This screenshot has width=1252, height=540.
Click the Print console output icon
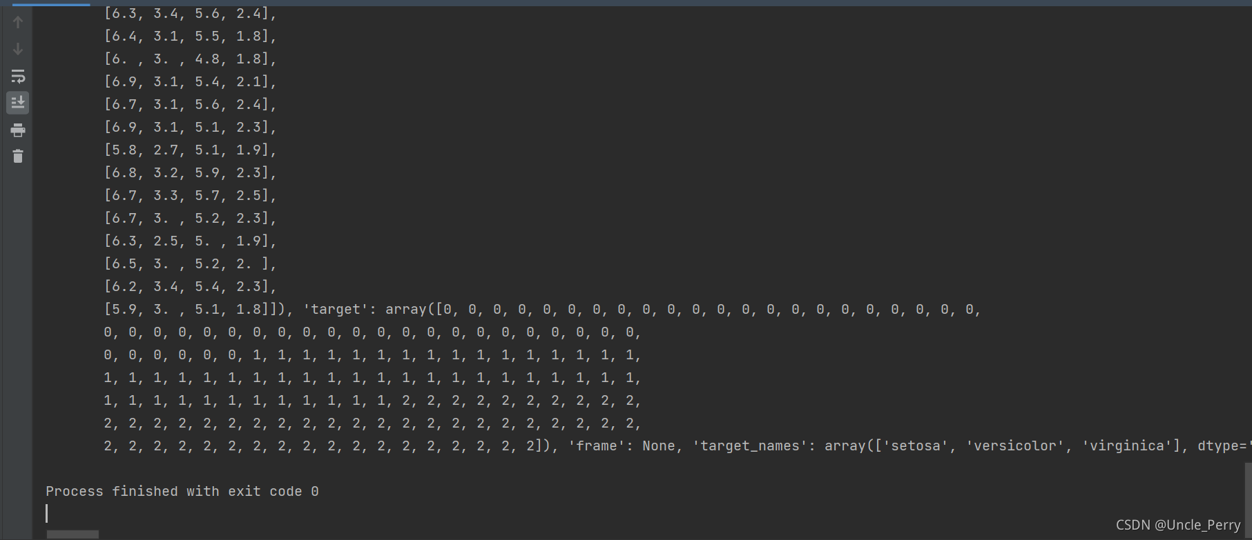(x=18, y=130)
